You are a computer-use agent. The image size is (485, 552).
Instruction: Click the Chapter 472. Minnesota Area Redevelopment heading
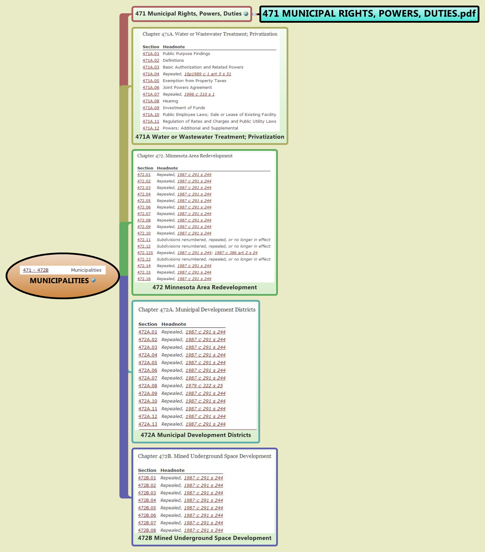click(185, 156)
